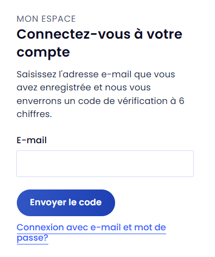Click the line starting with avez enregistrée
Image resolution: width=215 pixels, height=257 pixels.
84,88
